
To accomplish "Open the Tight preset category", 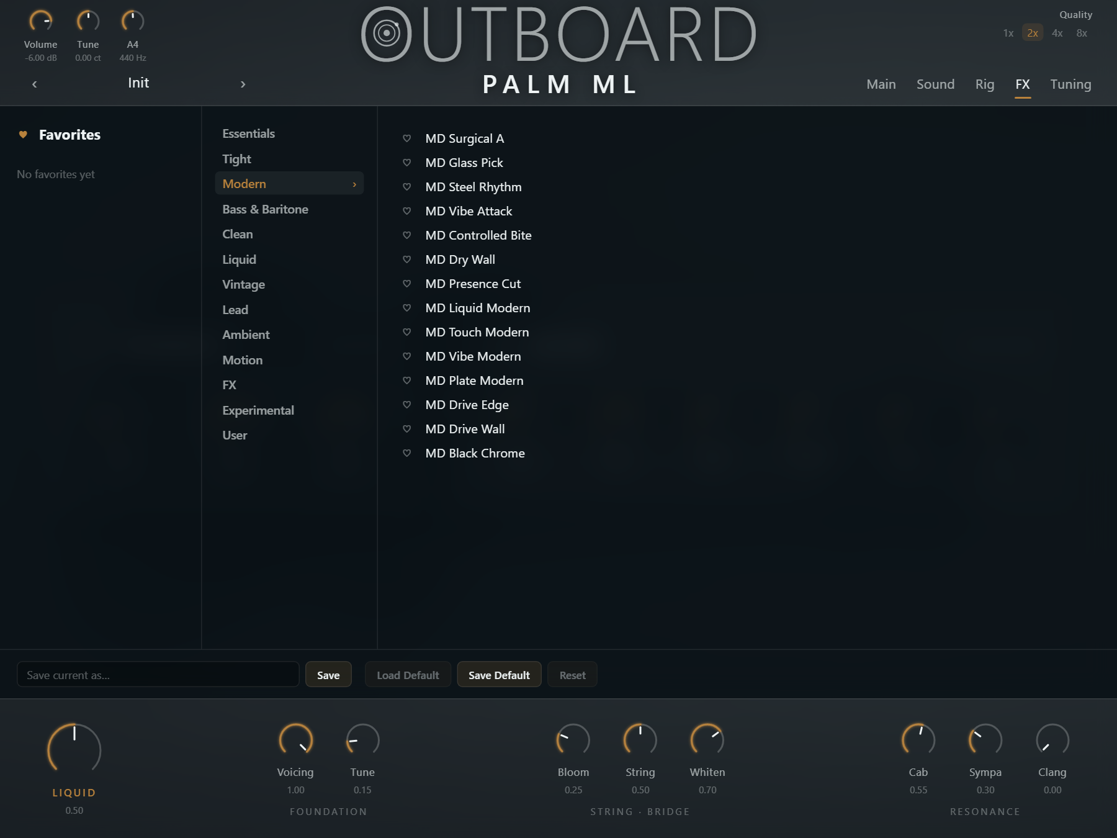I will click(237, 159).
